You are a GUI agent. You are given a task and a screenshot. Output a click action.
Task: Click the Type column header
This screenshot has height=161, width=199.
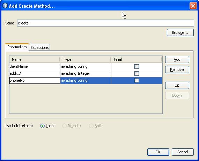[x=85, y=59]
